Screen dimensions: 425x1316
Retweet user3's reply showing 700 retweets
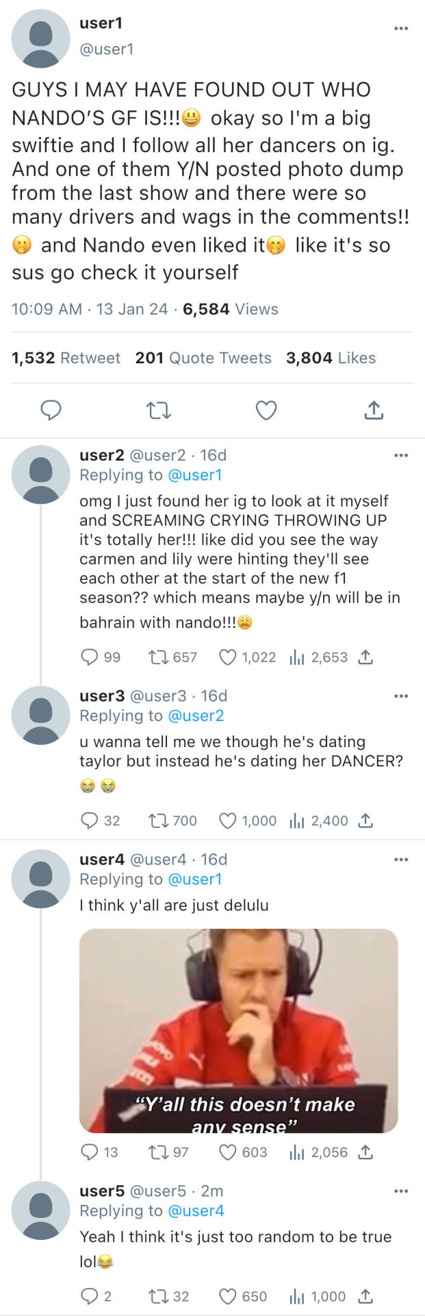point(159,820)
